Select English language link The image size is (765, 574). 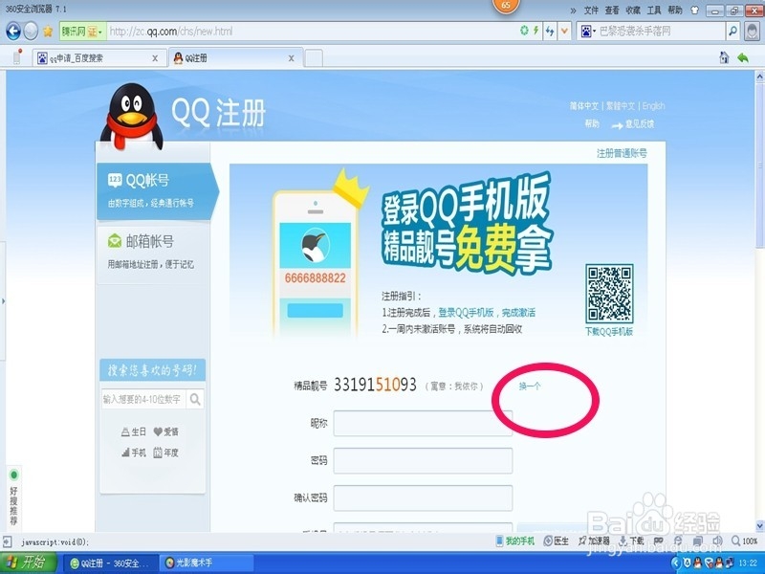coord(653,106)
